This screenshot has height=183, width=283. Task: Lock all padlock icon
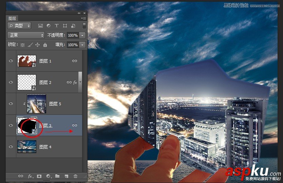(45, 44)
